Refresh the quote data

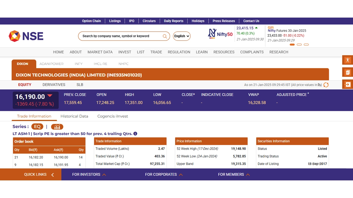[326, 85]
